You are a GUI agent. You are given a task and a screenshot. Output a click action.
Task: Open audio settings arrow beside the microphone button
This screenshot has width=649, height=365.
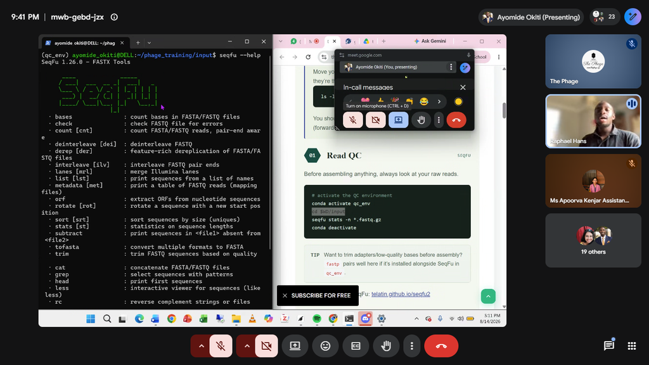tap(201, 345)
